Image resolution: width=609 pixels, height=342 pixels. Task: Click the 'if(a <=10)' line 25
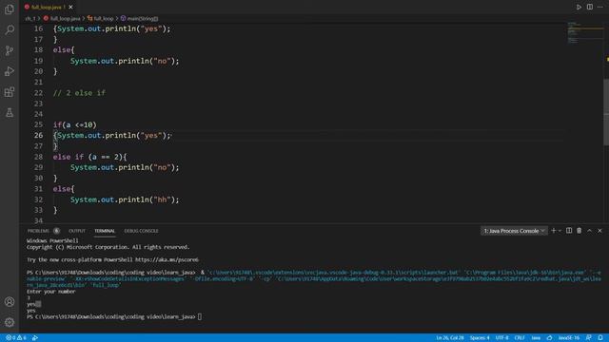coord(74,124)
